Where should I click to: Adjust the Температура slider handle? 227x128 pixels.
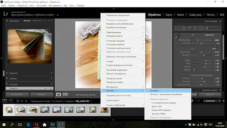[198, 40]
